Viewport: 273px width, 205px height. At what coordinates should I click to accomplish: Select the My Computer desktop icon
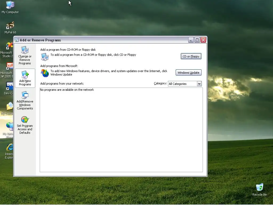point(10,7)
